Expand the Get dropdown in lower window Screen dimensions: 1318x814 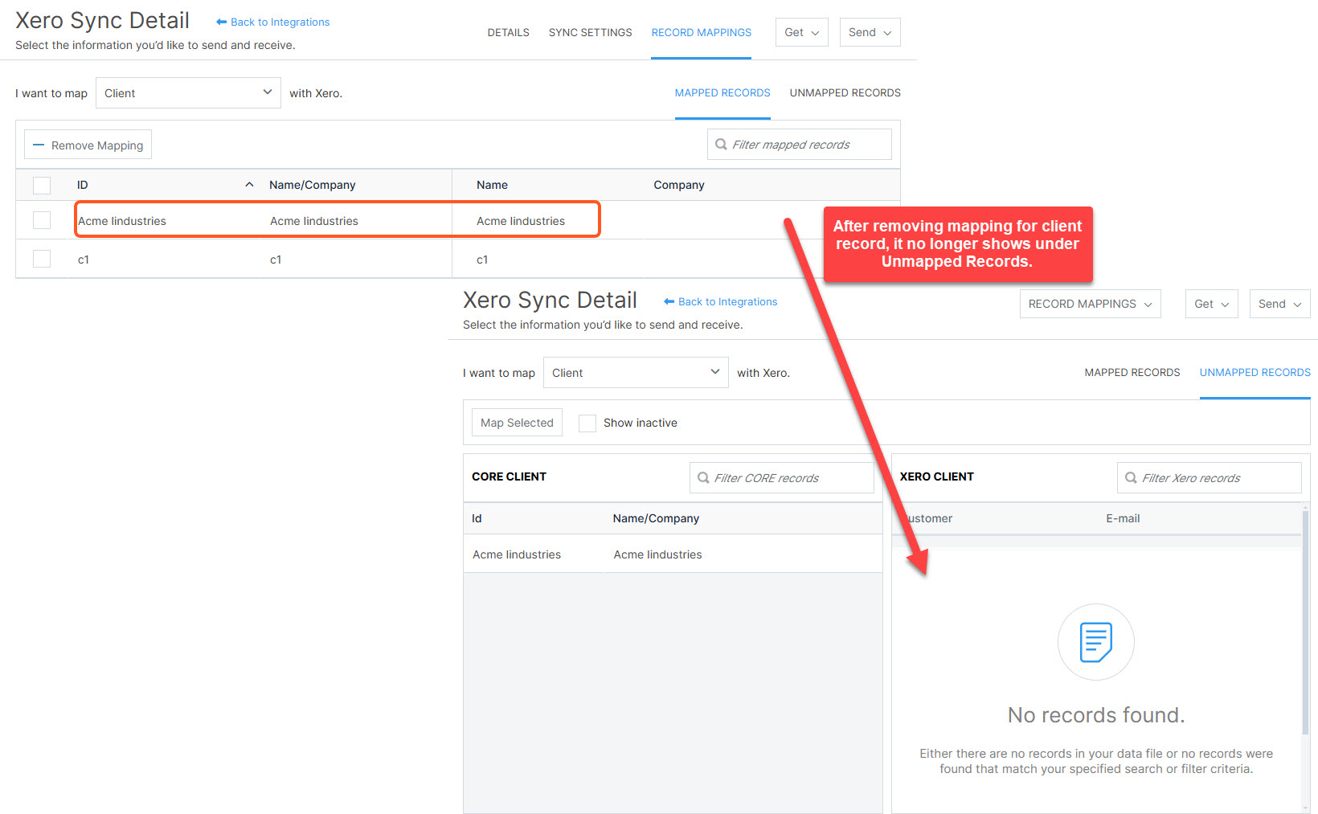tap(1212, 304)
